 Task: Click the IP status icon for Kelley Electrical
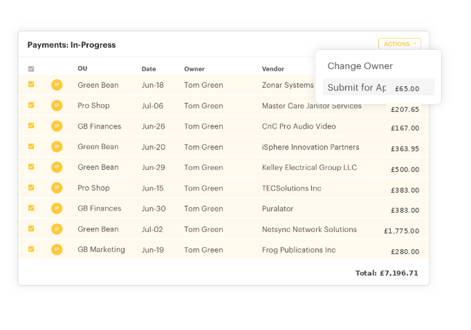coord(57,167)
